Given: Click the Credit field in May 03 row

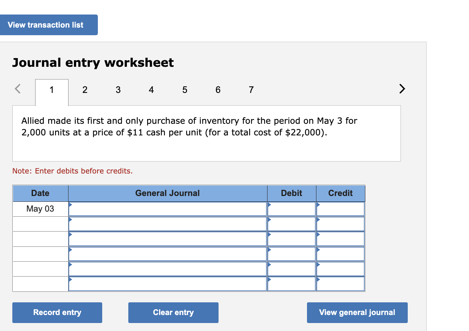Looking at the screenshot, I should coord(340,209).
